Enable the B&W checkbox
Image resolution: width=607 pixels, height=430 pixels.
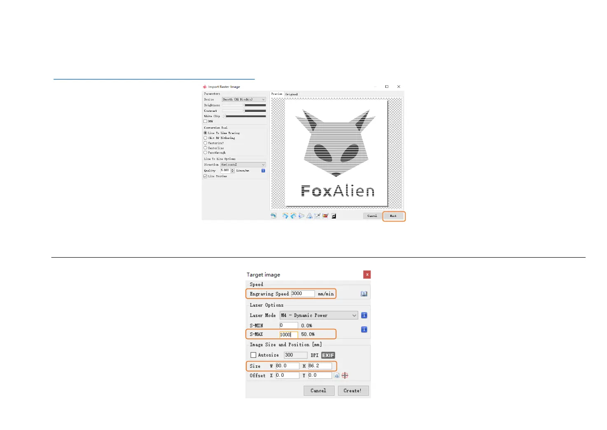(205, 121)
